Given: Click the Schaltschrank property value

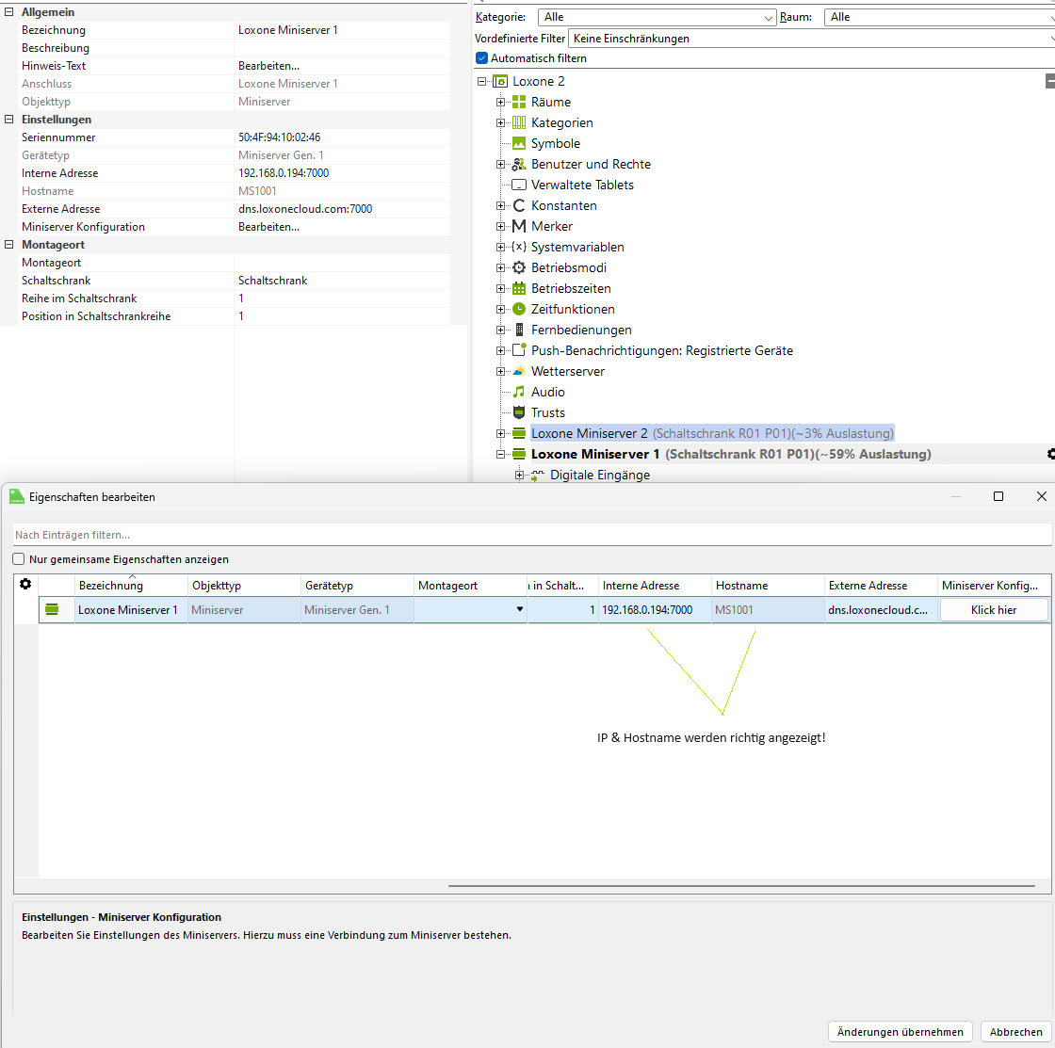Looking at the screenshot, I should pyautogui.click(x=272, y=281).
